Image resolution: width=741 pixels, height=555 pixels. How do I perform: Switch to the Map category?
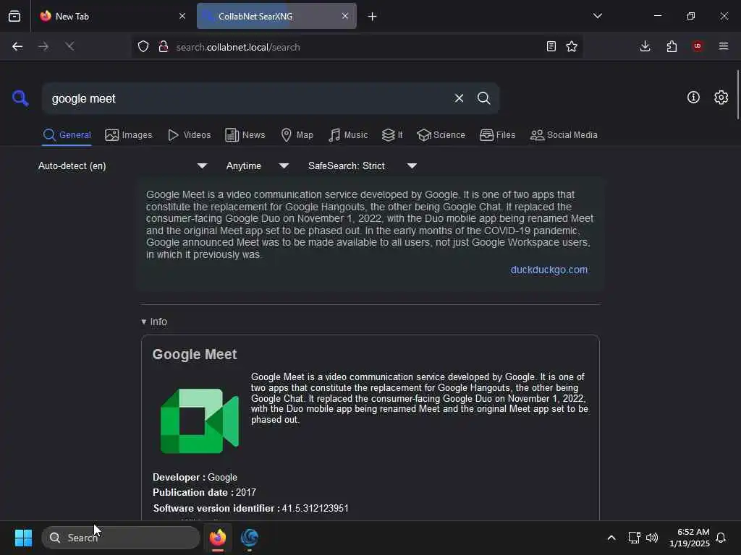[x=297, y=135]
